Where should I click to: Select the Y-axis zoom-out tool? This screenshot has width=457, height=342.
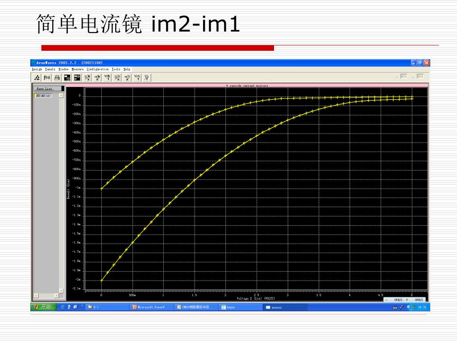(x=137, y=77)
